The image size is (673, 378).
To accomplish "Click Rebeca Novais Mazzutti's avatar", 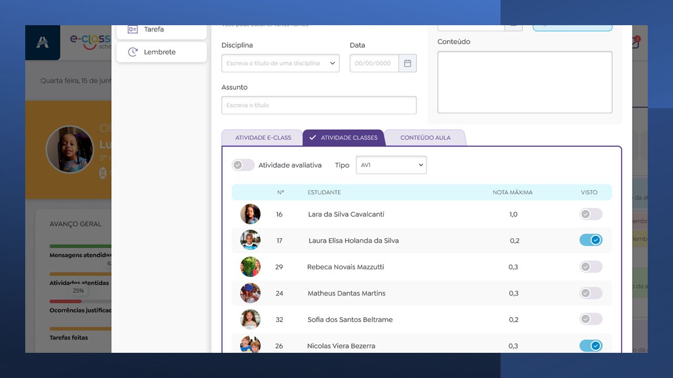I will click(x=250, y=267).
